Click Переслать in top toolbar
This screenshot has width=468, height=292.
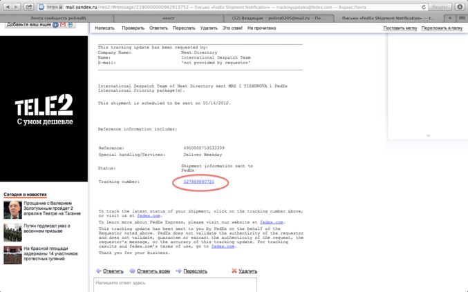[184, 28]
